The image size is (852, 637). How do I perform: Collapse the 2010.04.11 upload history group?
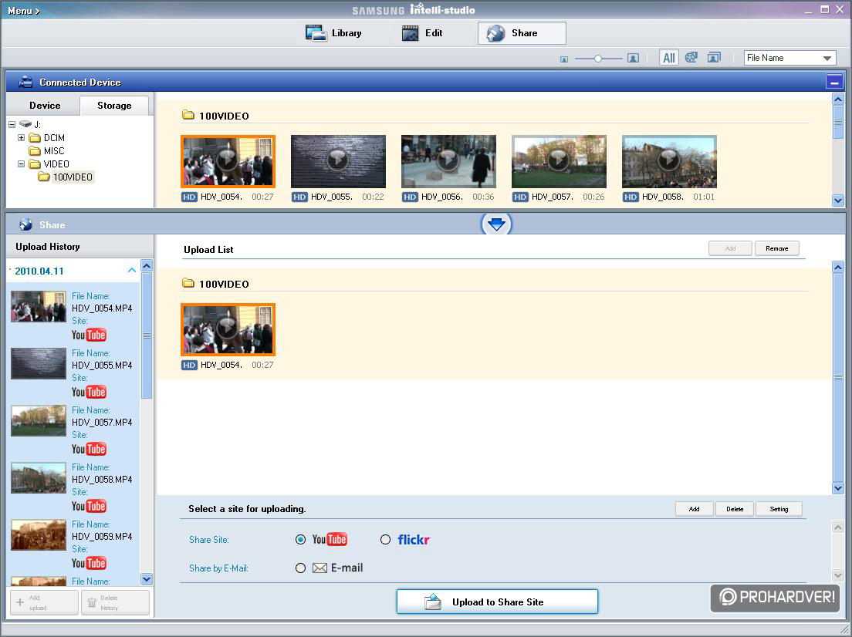131,270
